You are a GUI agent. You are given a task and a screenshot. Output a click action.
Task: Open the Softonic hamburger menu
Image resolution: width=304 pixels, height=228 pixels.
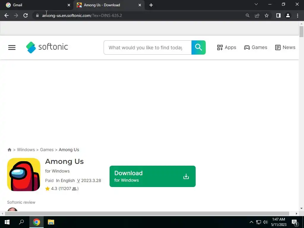pos(12,47)
